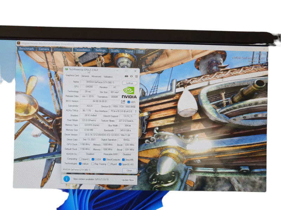The width and height of the screenshot is (281, 210).
Task: Open the GPU selector dropdown at bottom
Action: point(83,170)
